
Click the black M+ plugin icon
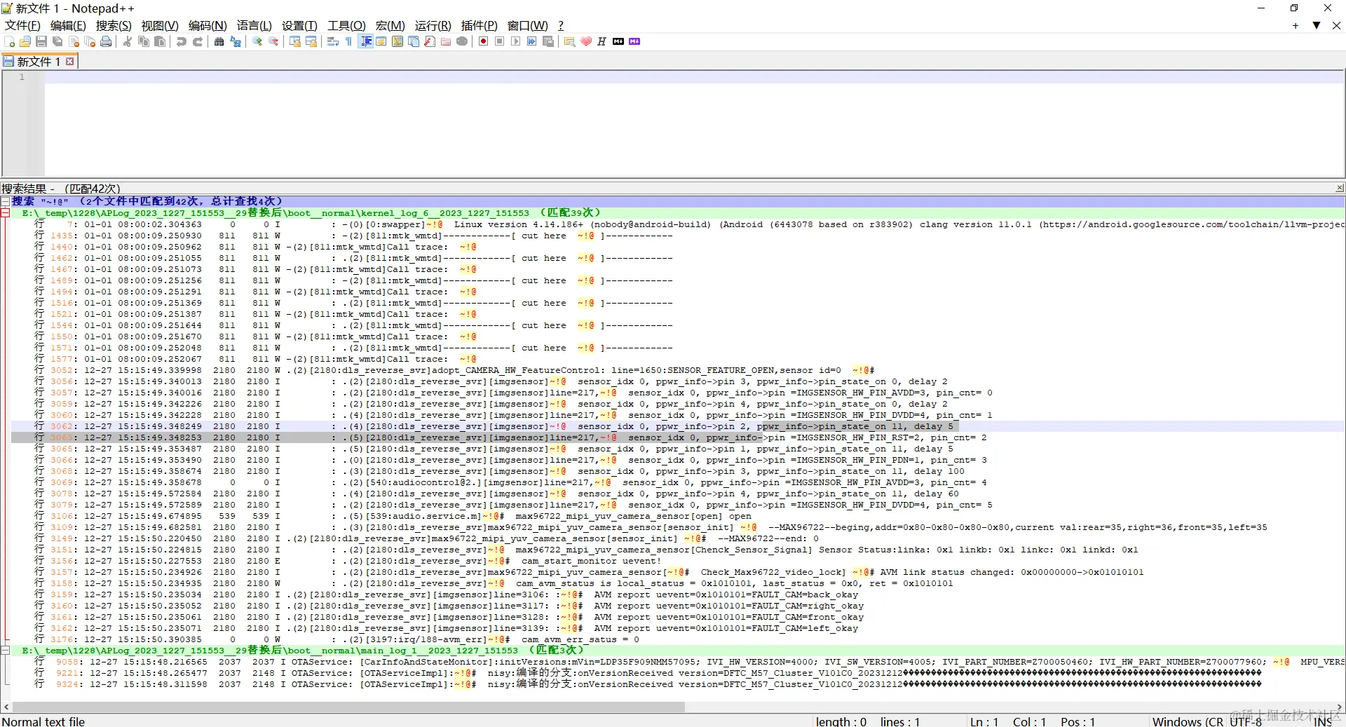[618, 41]
